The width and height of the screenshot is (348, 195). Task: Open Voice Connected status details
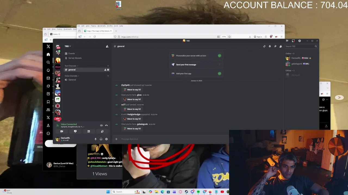[69, 124]
